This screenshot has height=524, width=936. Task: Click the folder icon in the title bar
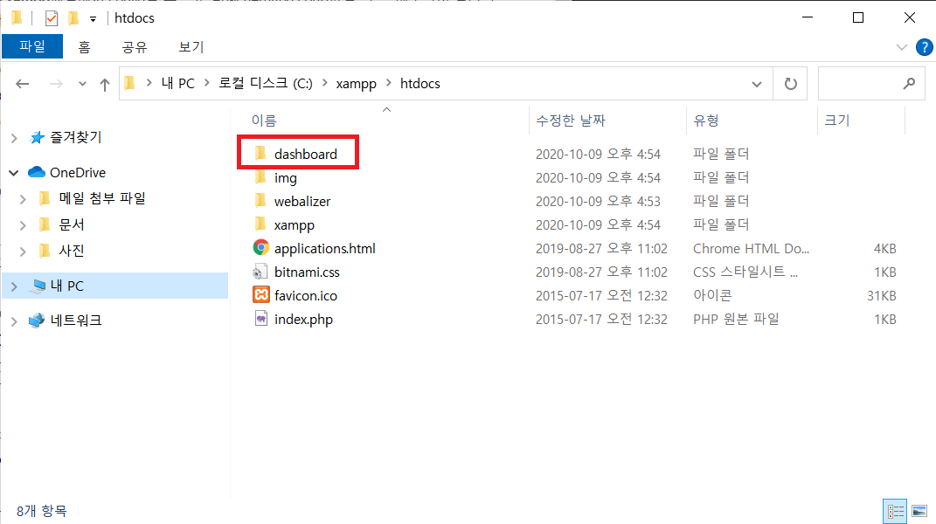17,18
